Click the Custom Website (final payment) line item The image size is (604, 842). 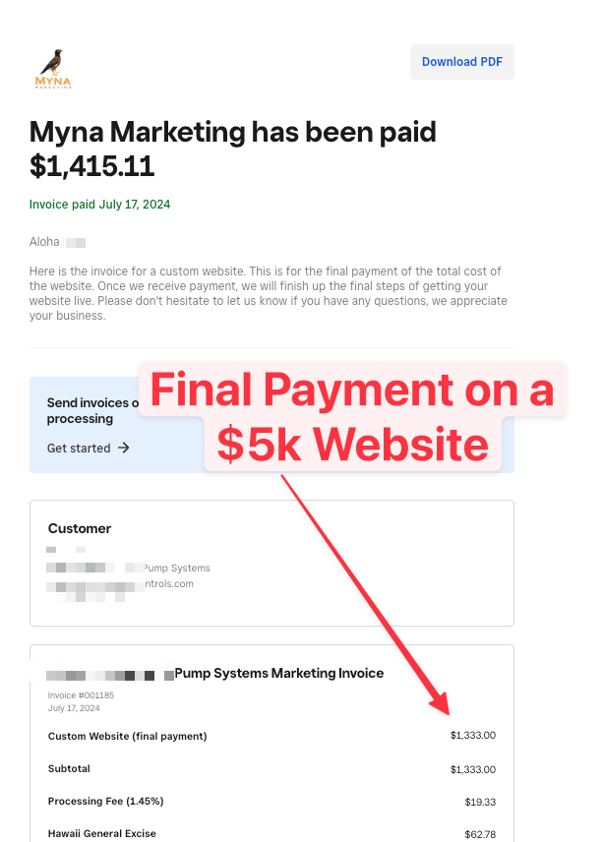tap(127, 736)
